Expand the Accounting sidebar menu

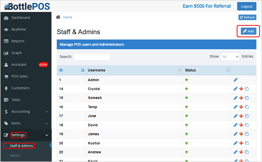(21, 111)
